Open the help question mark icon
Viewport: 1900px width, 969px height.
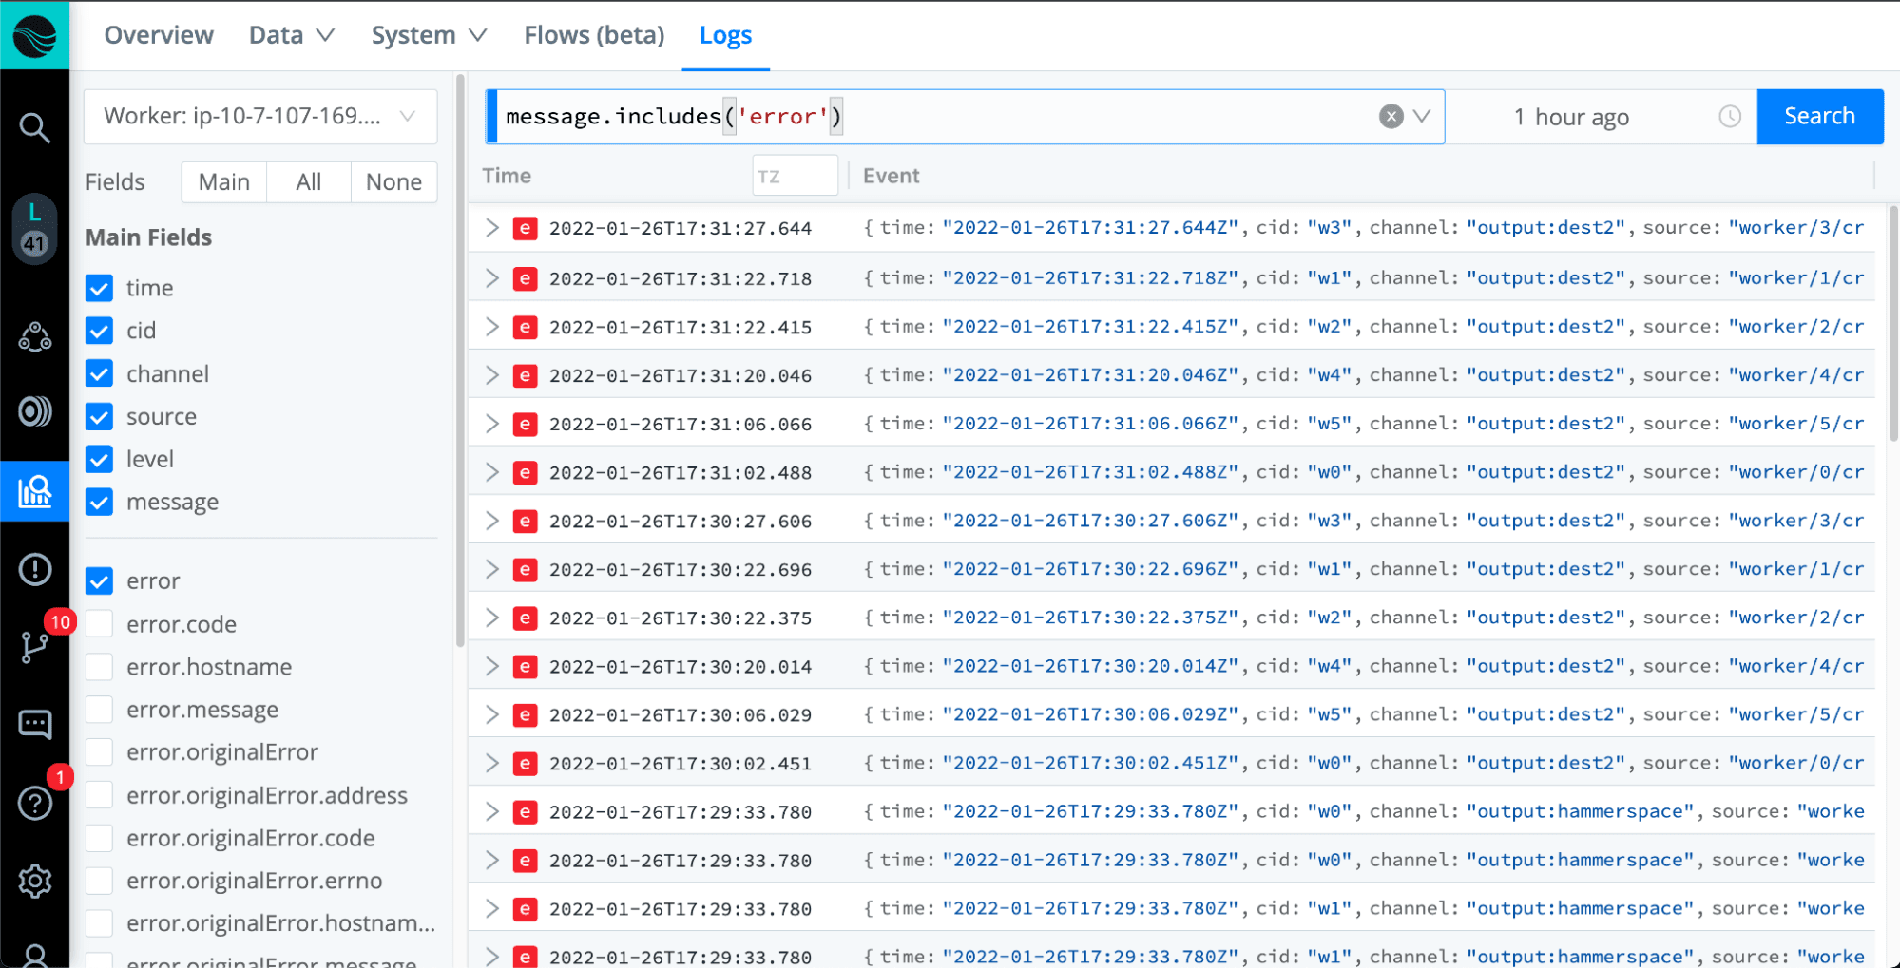[x=35, y=804]
